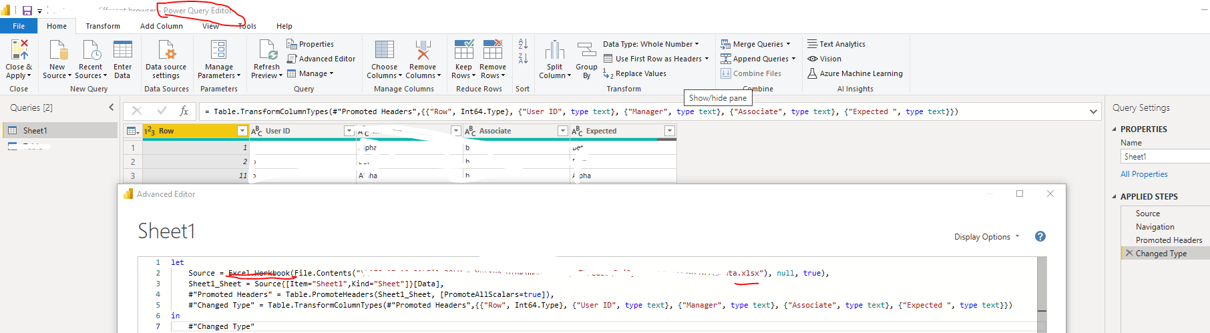Switch to the Add Column tab

tap(161, 26)
